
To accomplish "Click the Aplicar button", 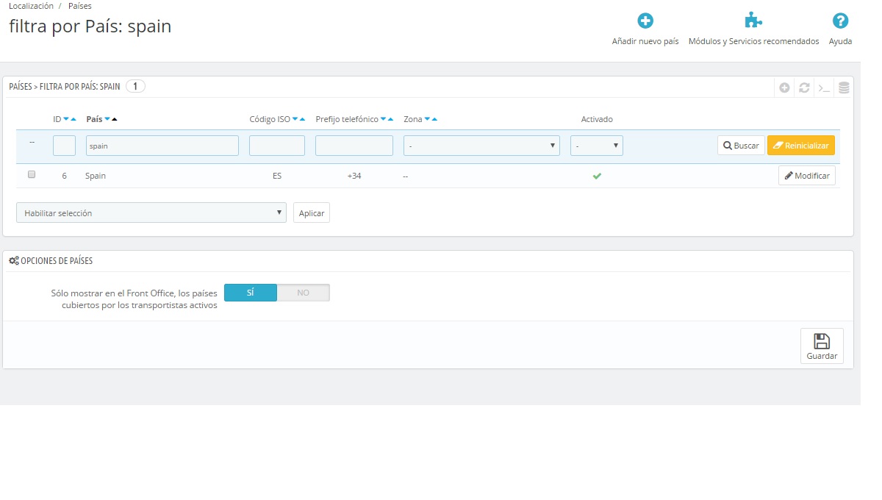I will pyautogui.click(x=312, y=213).
